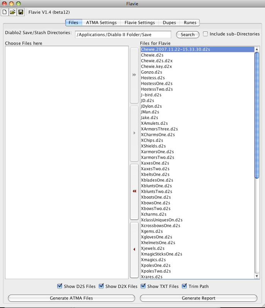
Task: Enable Include sub-Directories checkbox
Action: 205,34
